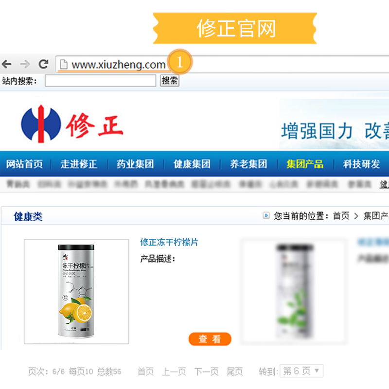
Task: Click the orange number 1 marker
Action: click(x=180, y=62)
